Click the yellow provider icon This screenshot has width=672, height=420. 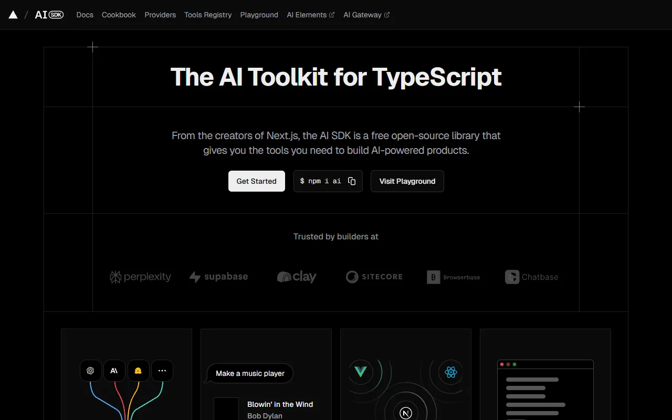[x=138, y=371]
